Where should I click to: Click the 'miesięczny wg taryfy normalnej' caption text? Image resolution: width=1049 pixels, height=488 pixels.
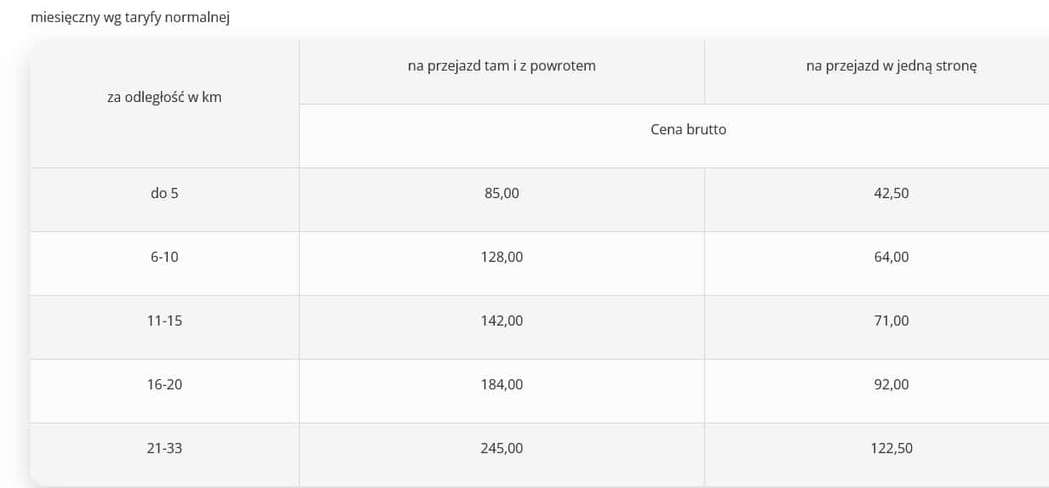click(x=130, y=18)
